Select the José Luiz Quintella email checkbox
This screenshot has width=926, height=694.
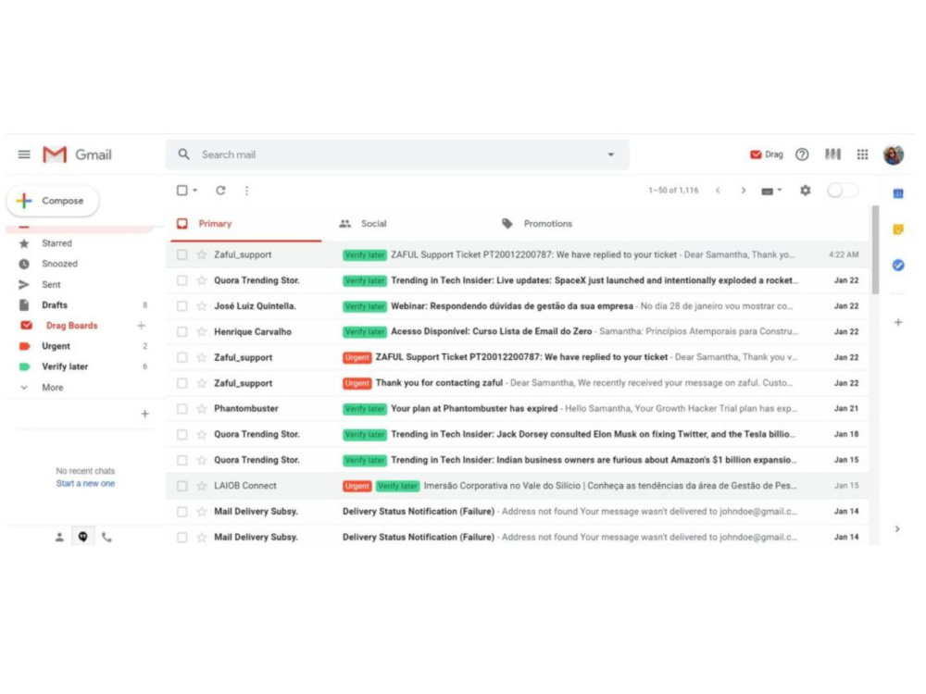(x=181, y=306)
